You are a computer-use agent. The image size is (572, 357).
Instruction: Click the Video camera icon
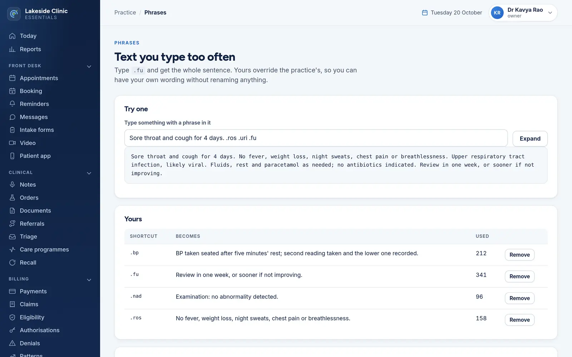12,143
